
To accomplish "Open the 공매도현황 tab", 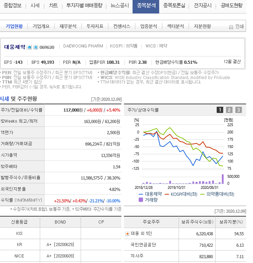I will tap(232, 6).
